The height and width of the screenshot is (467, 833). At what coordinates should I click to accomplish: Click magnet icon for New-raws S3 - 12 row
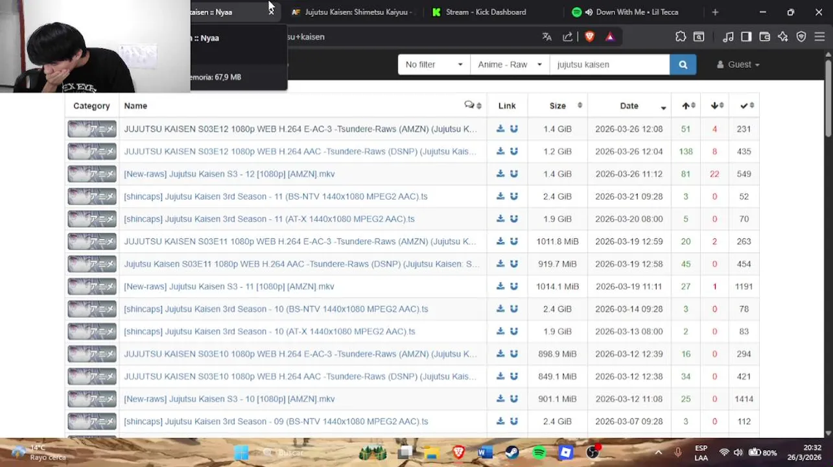[x=514, y=174]
